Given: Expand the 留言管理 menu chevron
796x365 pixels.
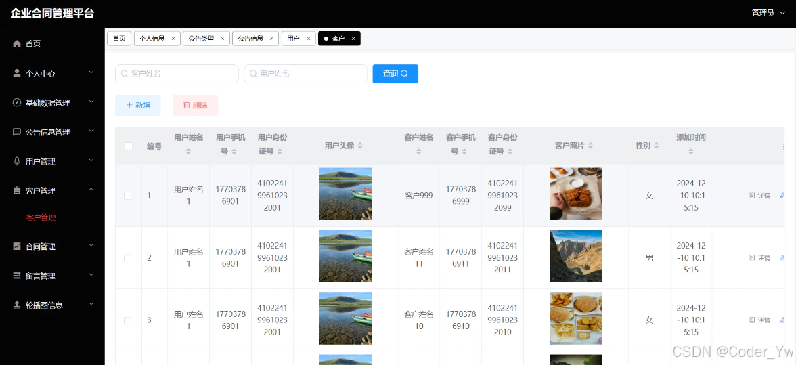Looking at the screenshot, I should pos(91,275).
